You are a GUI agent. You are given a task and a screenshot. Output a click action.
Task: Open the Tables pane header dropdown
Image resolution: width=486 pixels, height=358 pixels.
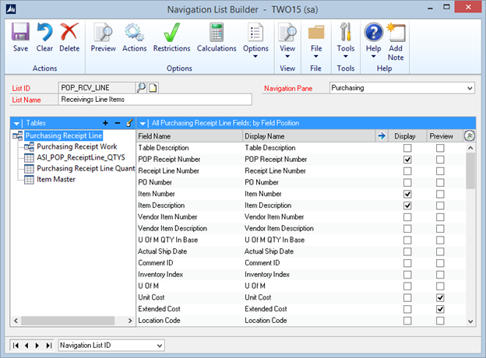click(16, 124)
